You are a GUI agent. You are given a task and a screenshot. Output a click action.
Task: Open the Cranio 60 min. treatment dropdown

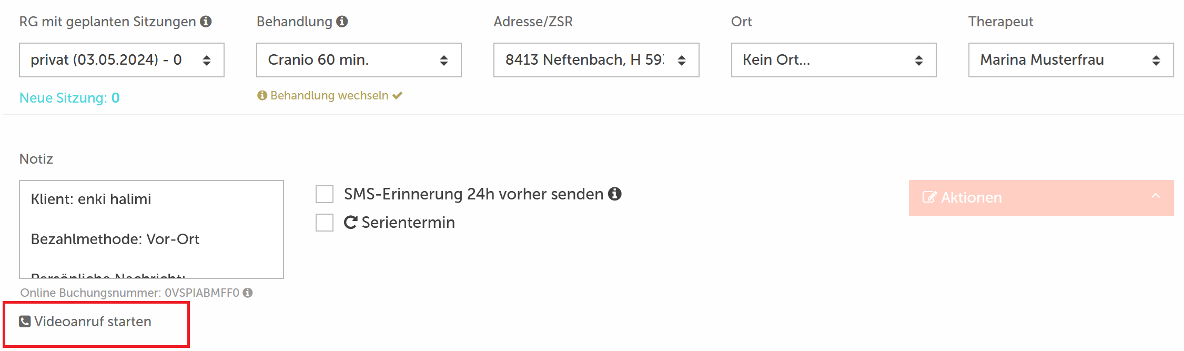[x=359, y=60]
